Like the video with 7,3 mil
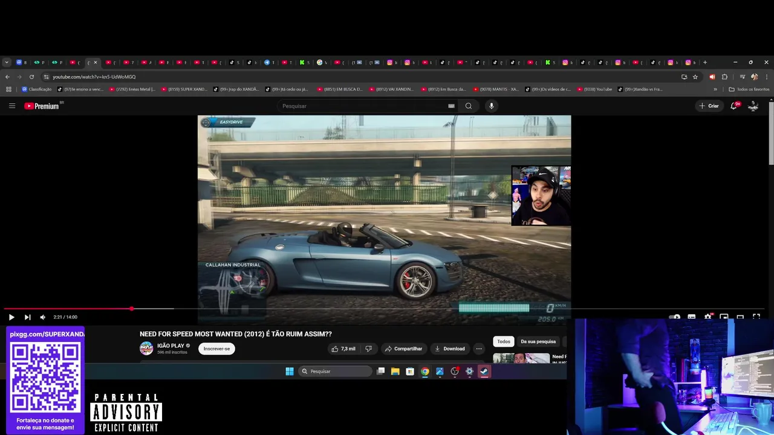 343,349
